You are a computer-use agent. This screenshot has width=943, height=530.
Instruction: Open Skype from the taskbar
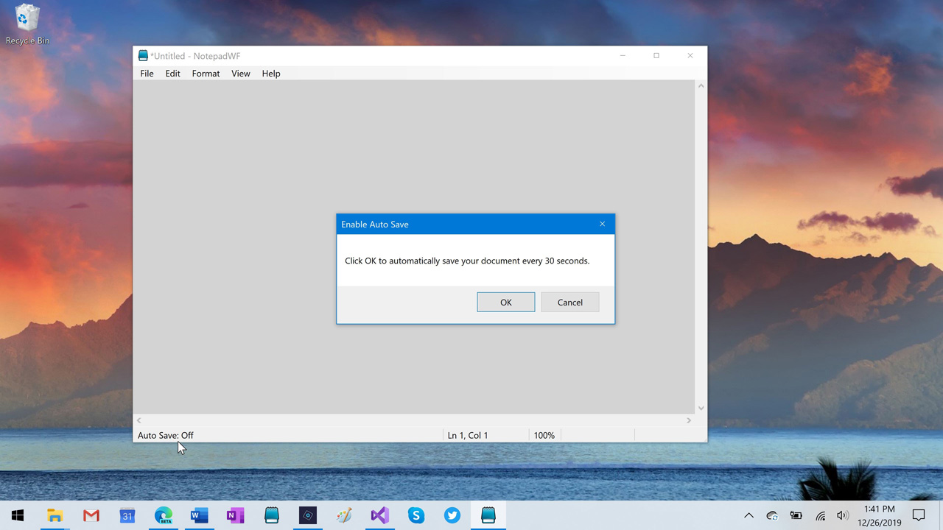416,516
